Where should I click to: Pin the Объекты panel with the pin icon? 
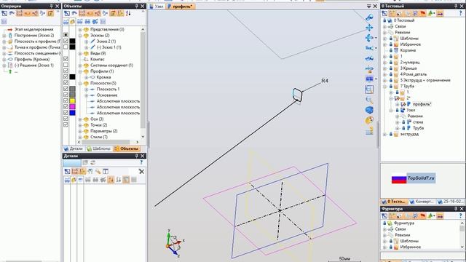[136, 6]
